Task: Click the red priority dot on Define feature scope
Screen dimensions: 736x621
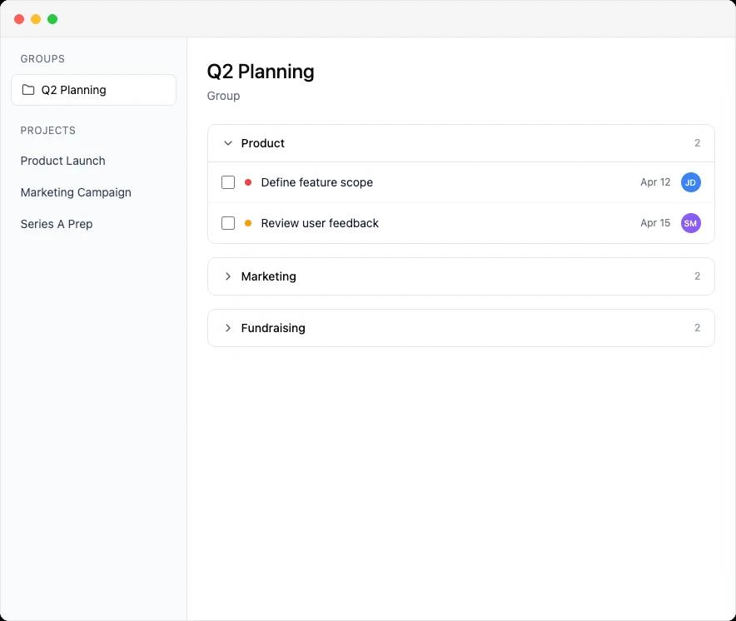Action: (247, 181)
